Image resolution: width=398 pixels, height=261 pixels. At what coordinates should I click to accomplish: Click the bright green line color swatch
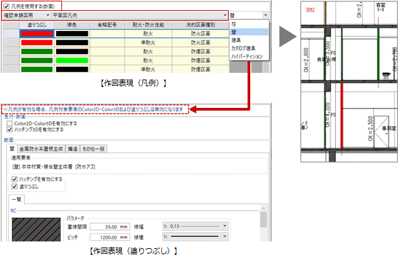(x=72, y=61)
